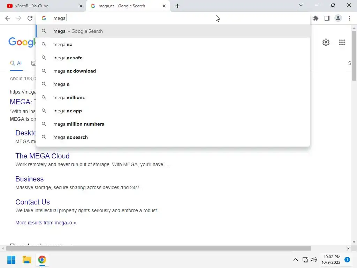
Task: Open the Images results tab icon
Action: point(33,63)
